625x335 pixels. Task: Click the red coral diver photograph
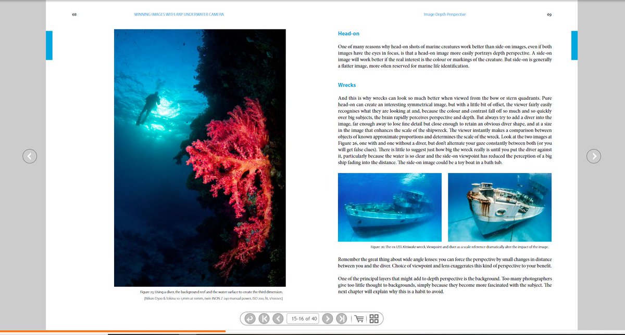click(200, 158)
